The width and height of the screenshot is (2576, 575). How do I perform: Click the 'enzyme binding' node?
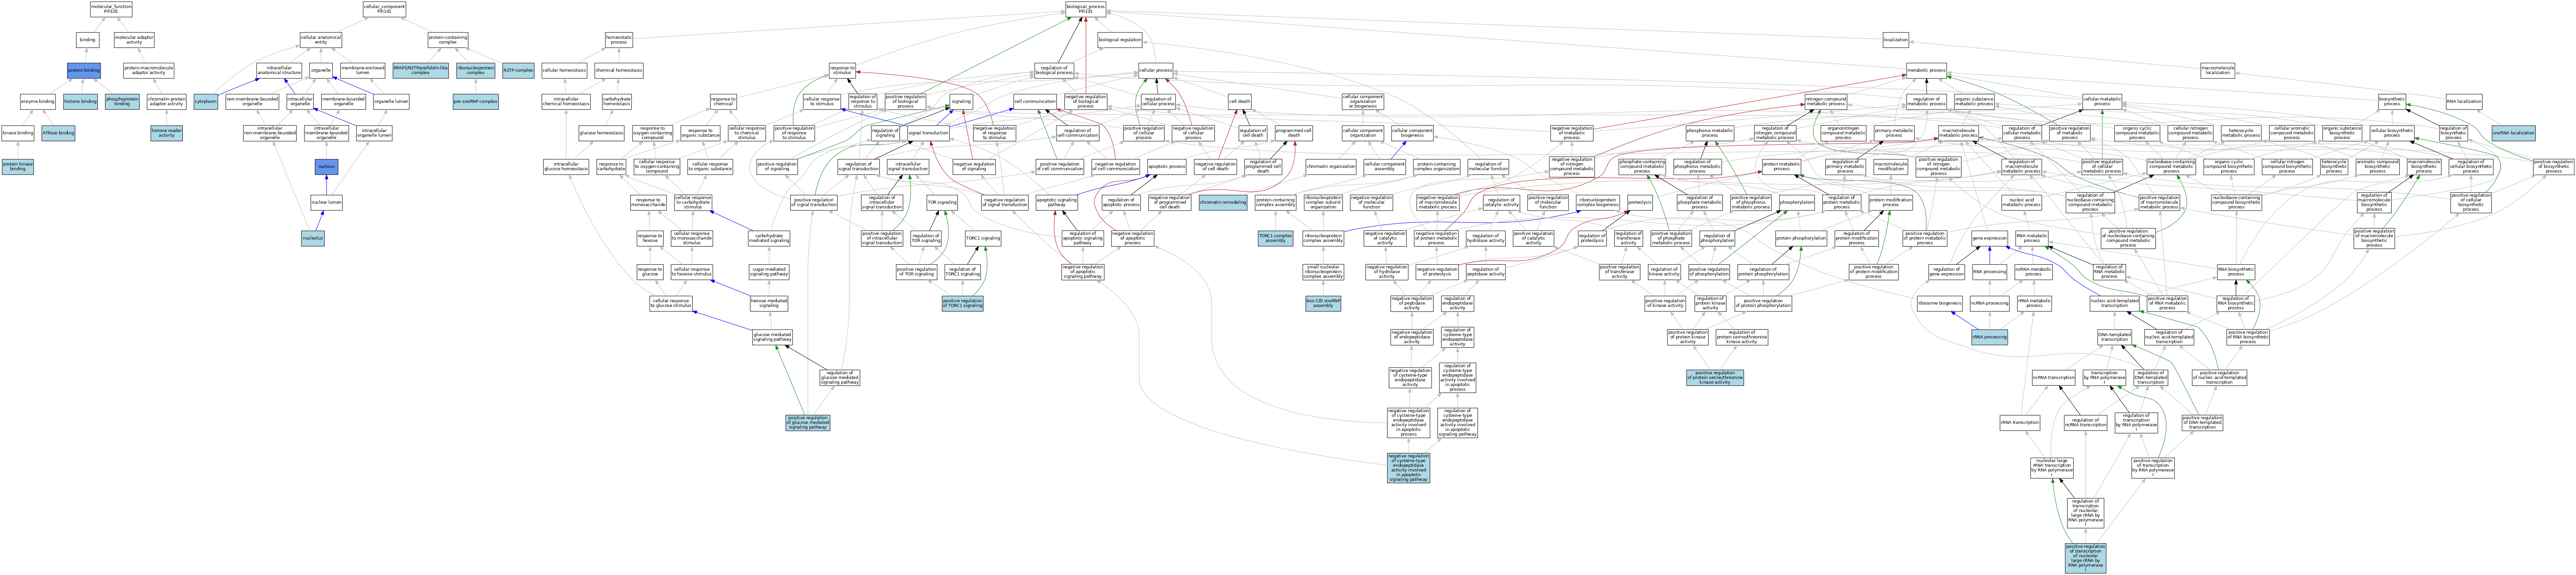[x=38, y=102]
